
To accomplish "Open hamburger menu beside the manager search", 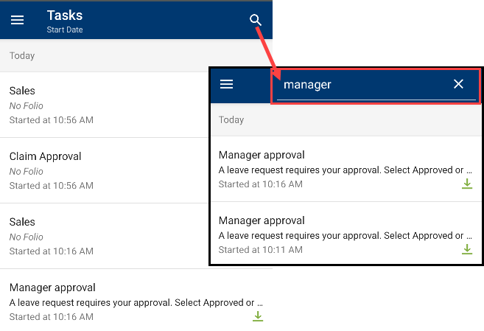I will click(x=226, y=84).
